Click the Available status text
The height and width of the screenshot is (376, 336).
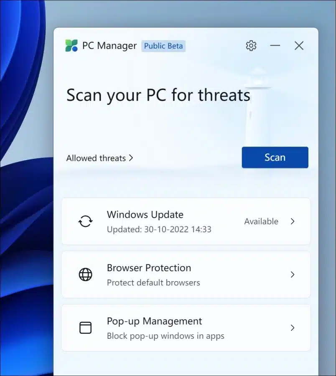pyautogui.click(x=261, y=221)
